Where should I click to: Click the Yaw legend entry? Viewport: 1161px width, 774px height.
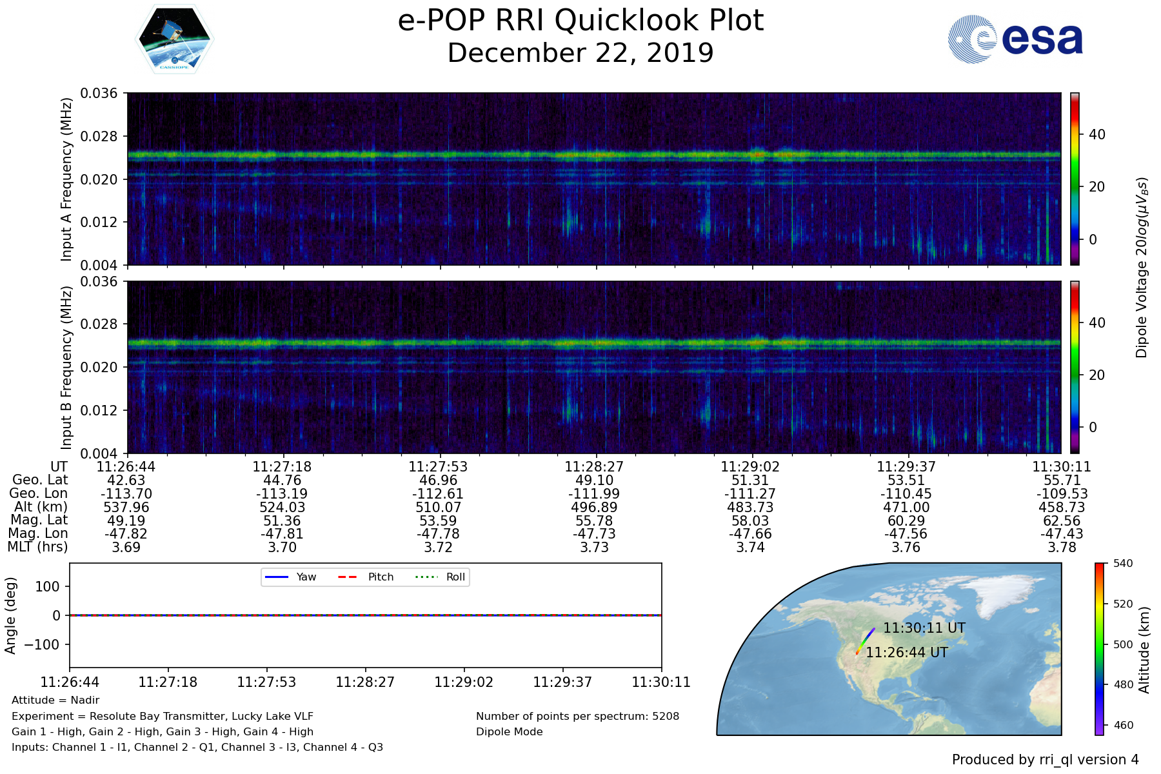tap(290, 577)
